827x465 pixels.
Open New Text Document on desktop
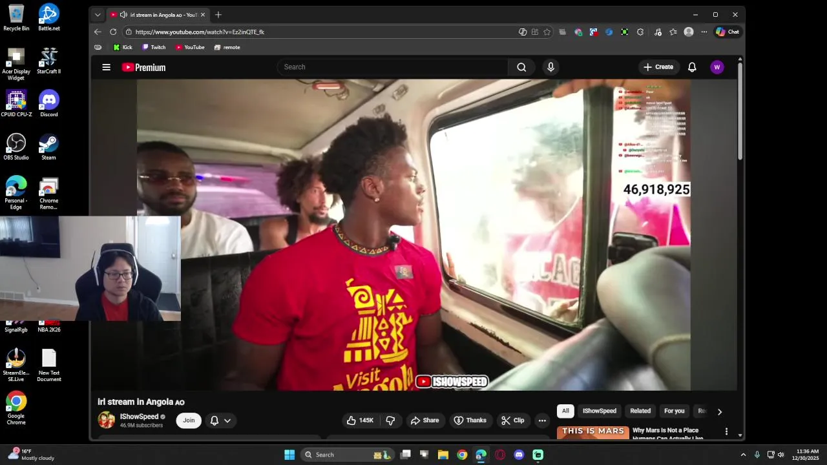[49, 366]
